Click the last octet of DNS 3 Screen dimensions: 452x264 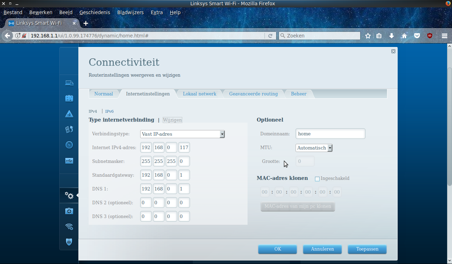184,216
